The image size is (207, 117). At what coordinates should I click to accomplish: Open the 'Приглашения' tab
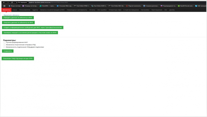pos(157,10)
